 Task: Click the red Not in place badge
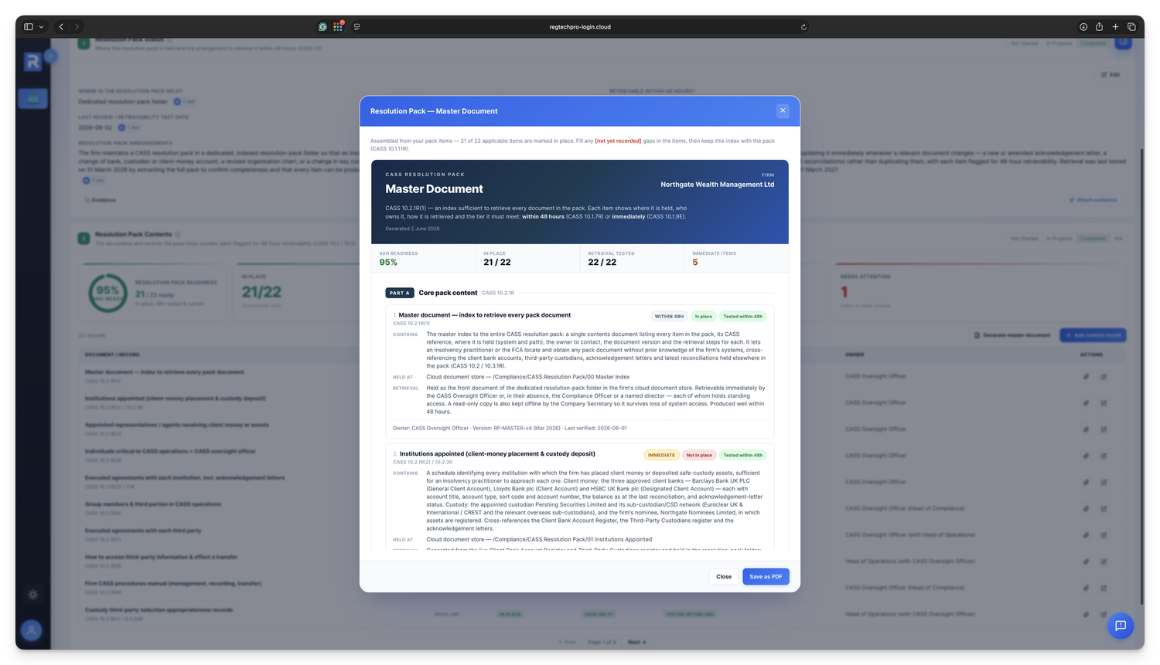tap(699, 455)
